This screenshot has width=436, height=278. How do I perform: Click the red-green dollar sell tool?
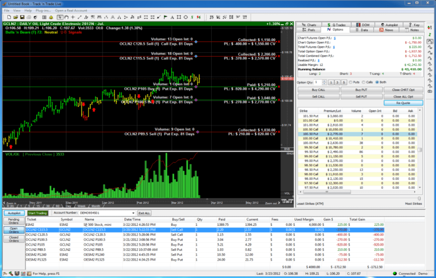198,17
